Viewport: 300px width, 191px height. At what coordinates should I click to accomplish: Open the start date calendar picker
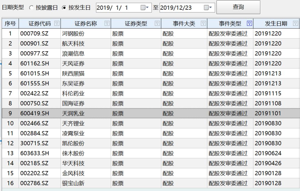[142, 8]
